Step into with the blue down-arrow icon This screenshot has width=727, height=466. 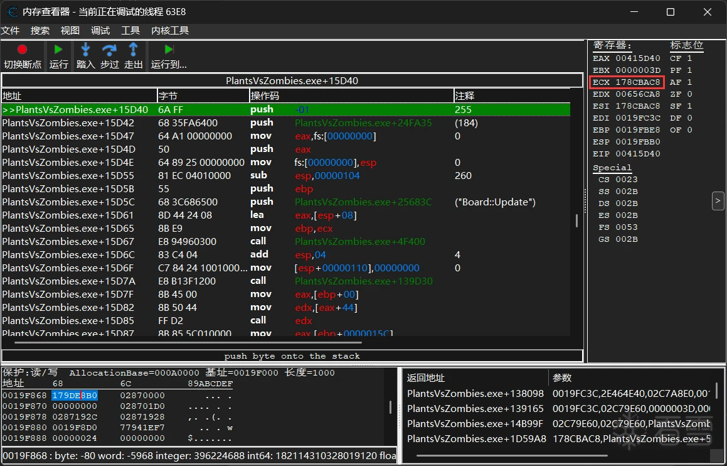coord(85,49)
